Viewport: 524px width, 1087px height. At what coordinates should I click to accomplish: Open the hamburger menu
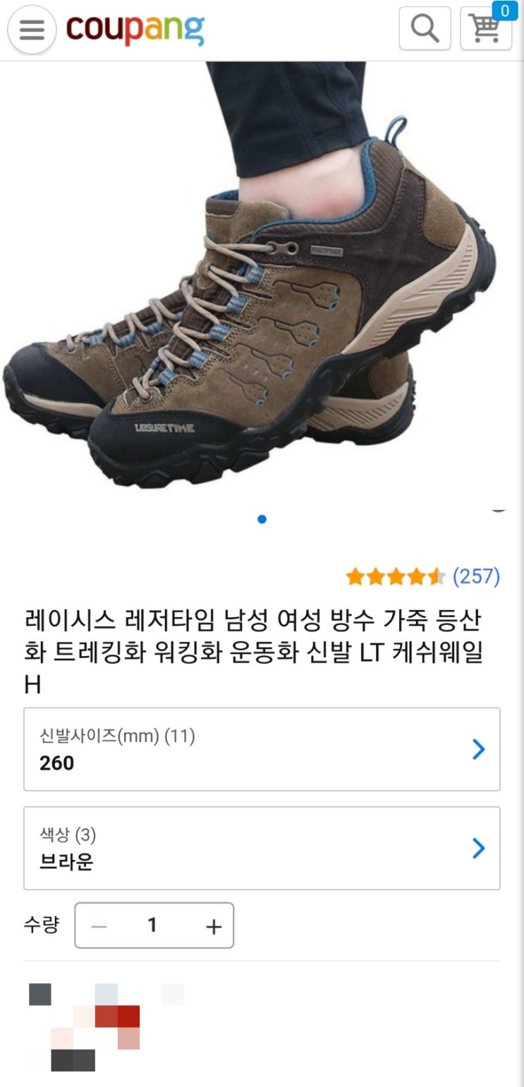[31, 30]
